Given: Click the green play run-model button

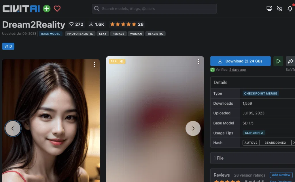Looking at the screenshot, I should click(x=278, y=61).
